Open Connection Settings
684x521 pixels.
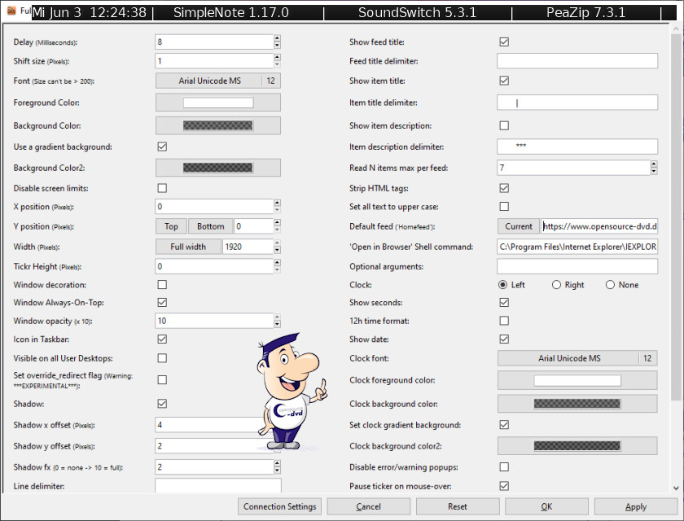[280, 506]
